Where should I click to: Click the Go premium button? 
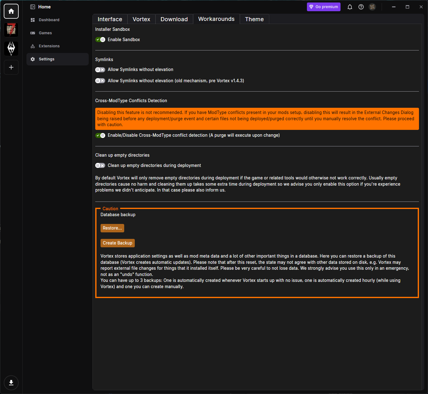coord(324,7)
